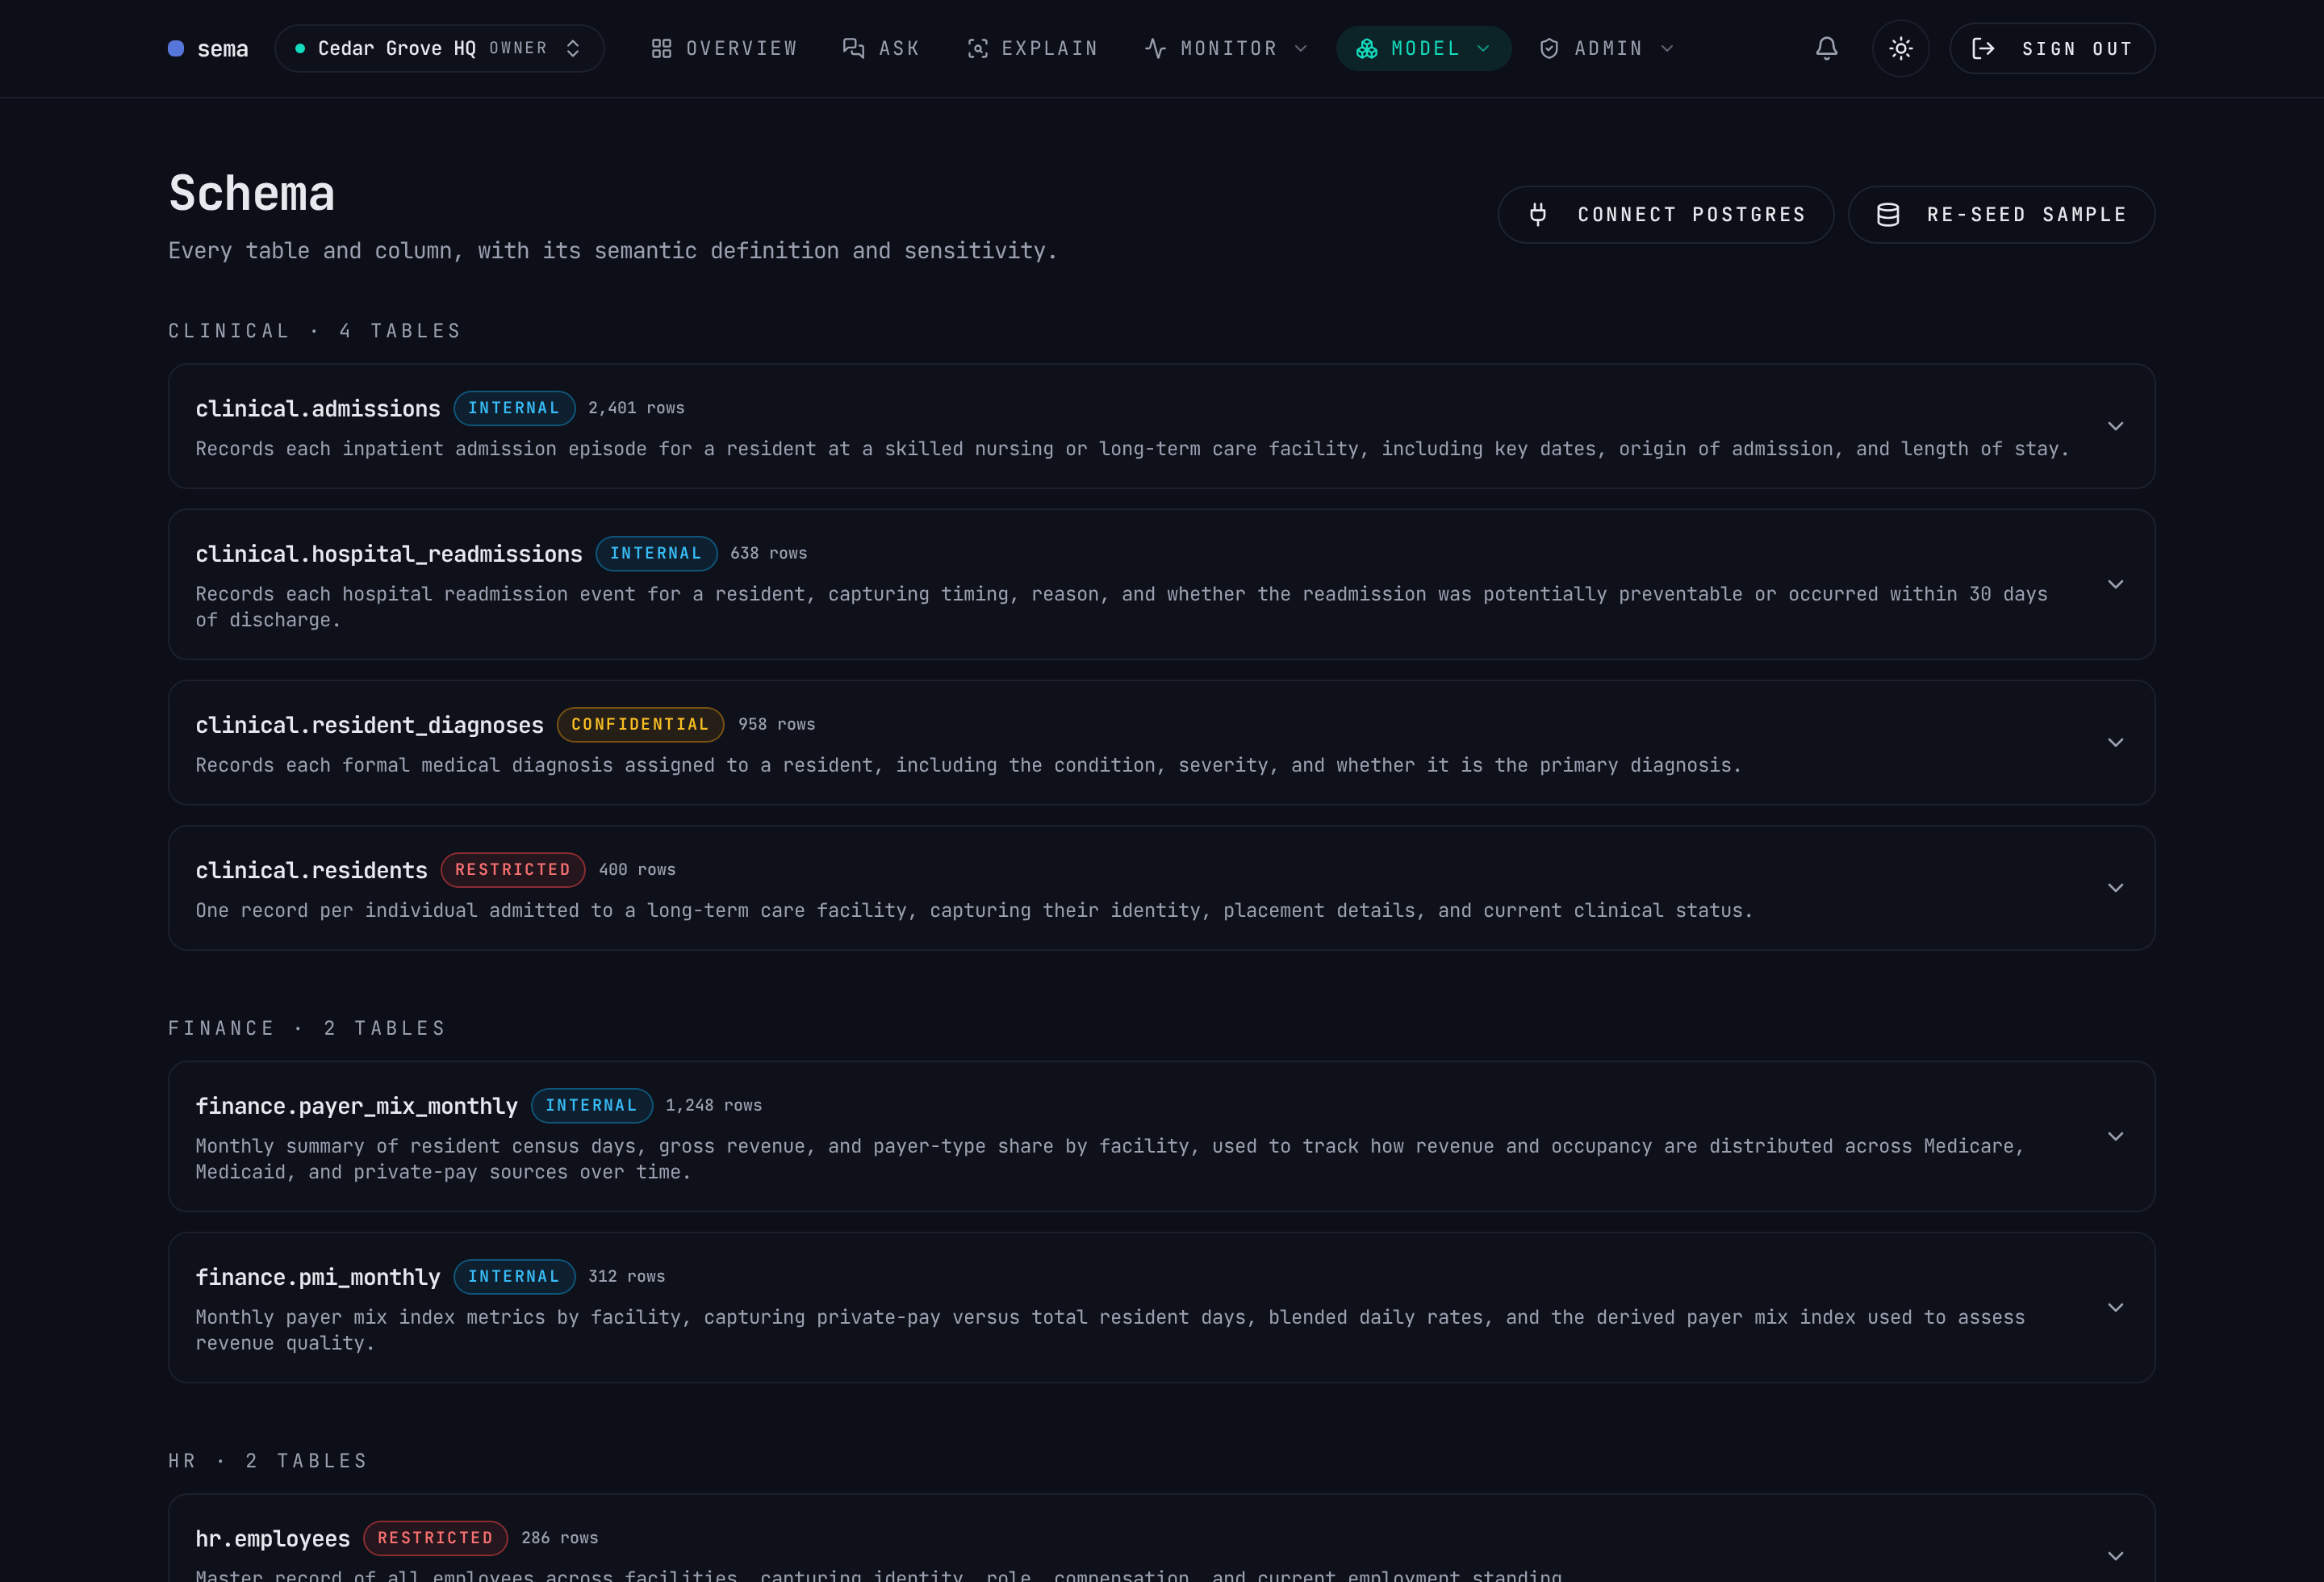Click the sema brand name
The width and height of the screenshot is (2324, 1582).
point(223,49)
